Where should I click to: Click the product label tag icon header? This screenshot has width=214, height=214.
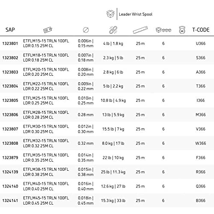(48, 30)
